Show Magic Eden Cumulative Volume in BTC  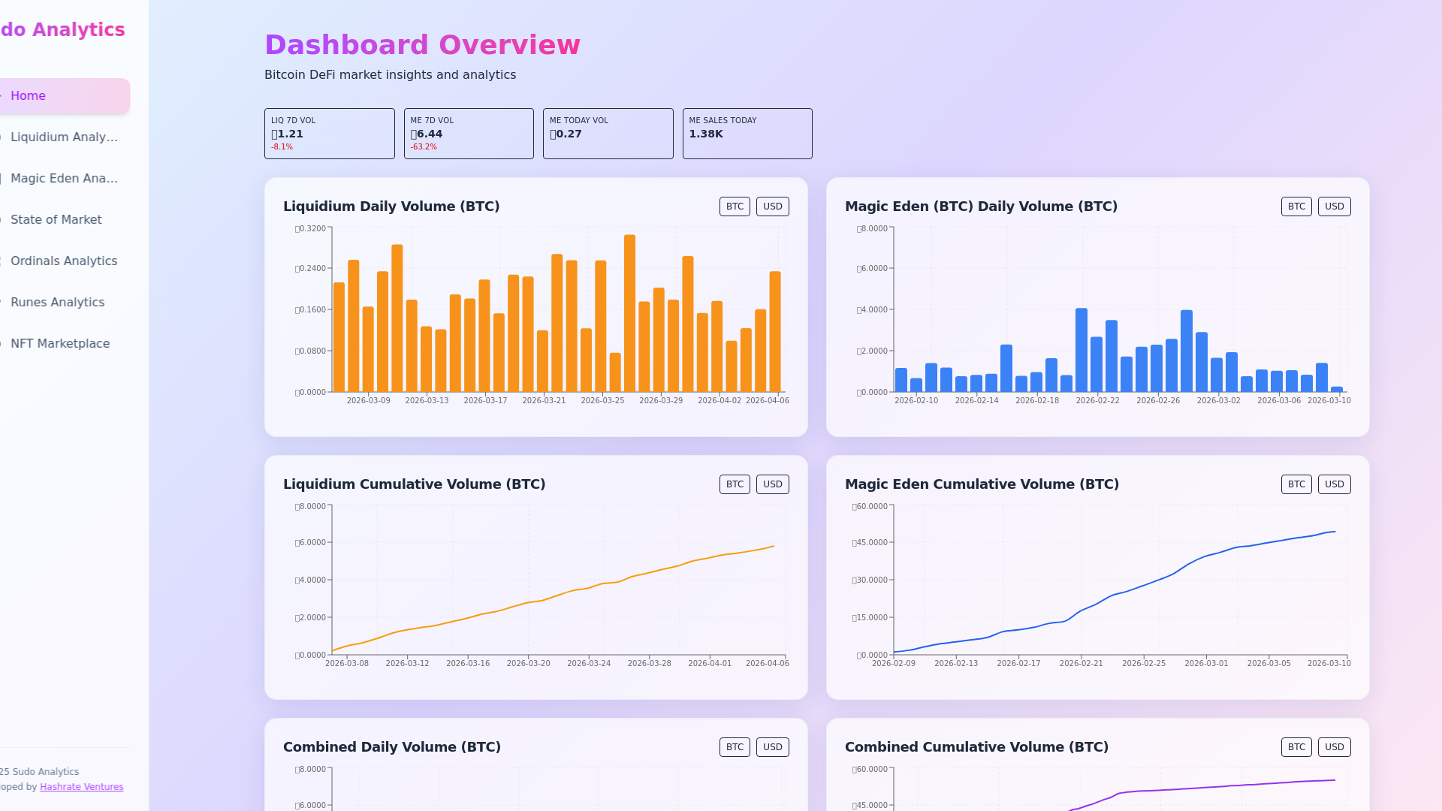coord(1296,484)
